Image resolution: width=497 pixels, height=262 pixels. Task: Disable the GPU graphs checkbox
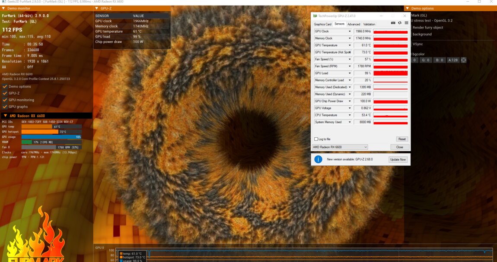tap(5, 107)
